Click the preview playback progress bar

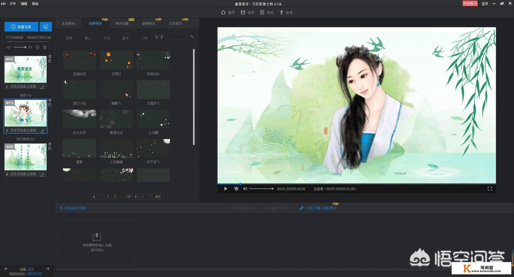pyautogui.click(x=357, y=184)
